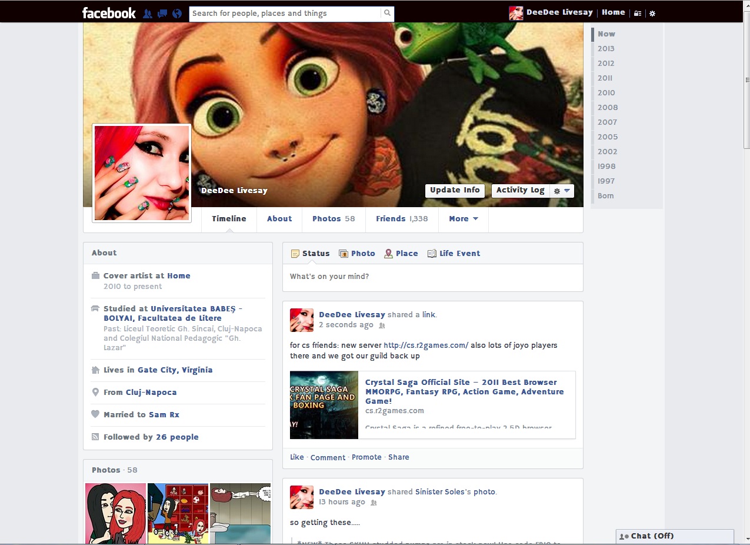Open the messages icon in top bar
The image size is (750, 545).
(162, 13)
